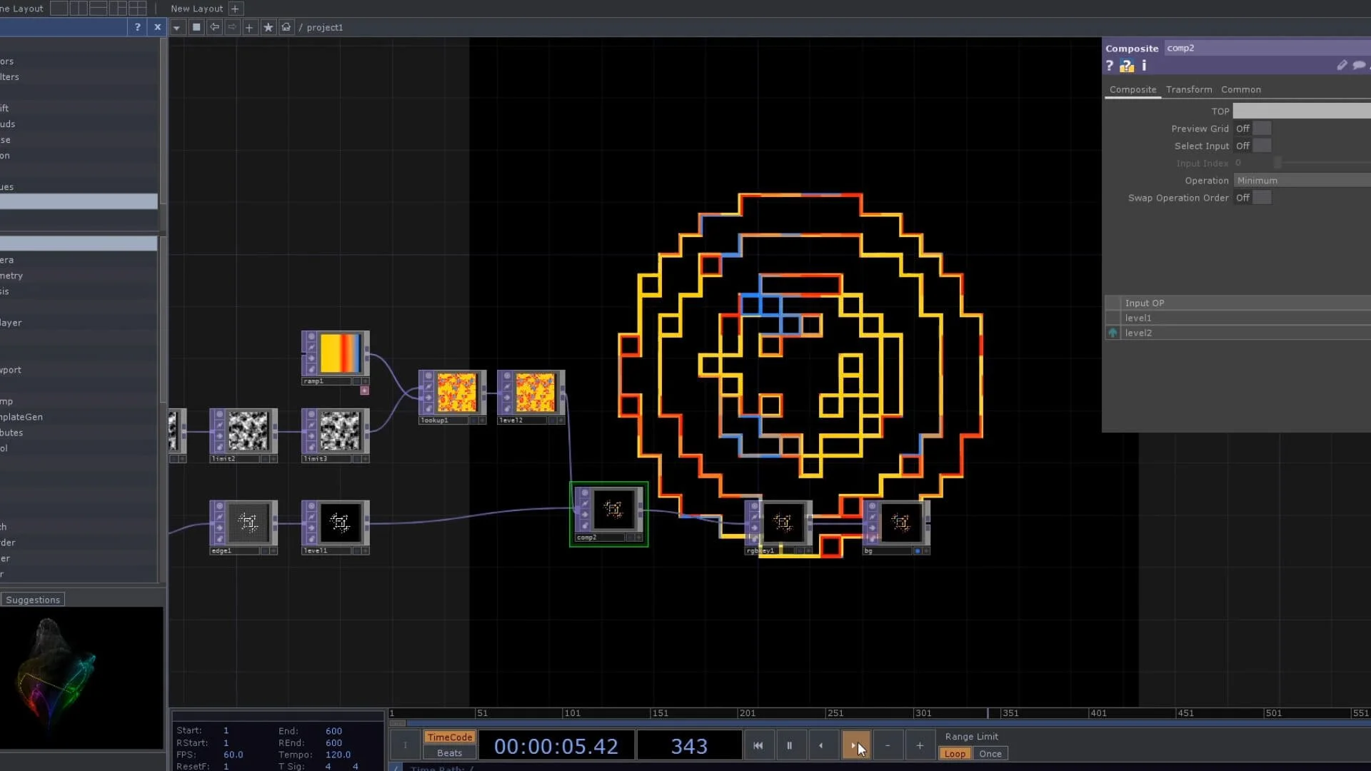The height and width of the screenshot is (771, 1371).
Task: Click the Once range limit button
Action: click(x=990, y=754)
